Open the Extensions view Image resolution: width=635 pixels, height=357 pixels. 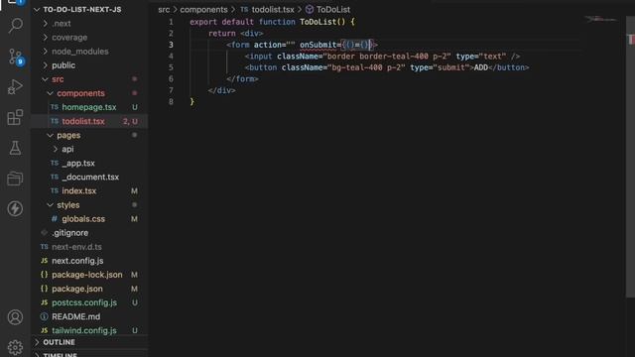click(16, 117)
